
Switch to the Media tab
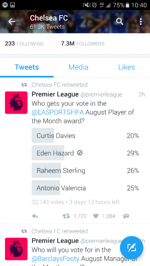pos(79,67)
